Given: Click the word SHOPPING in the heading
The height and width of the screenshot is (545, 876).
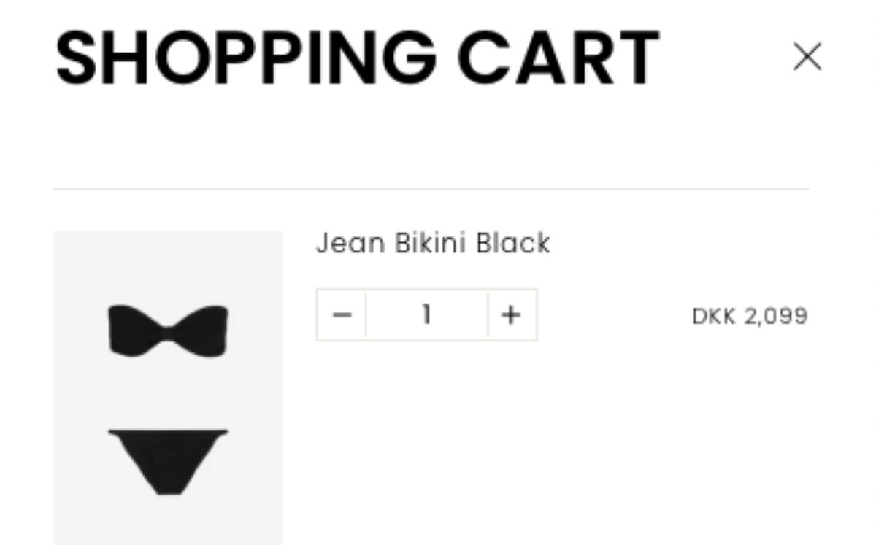Looking at the screenshot, I should click(247, 58).
